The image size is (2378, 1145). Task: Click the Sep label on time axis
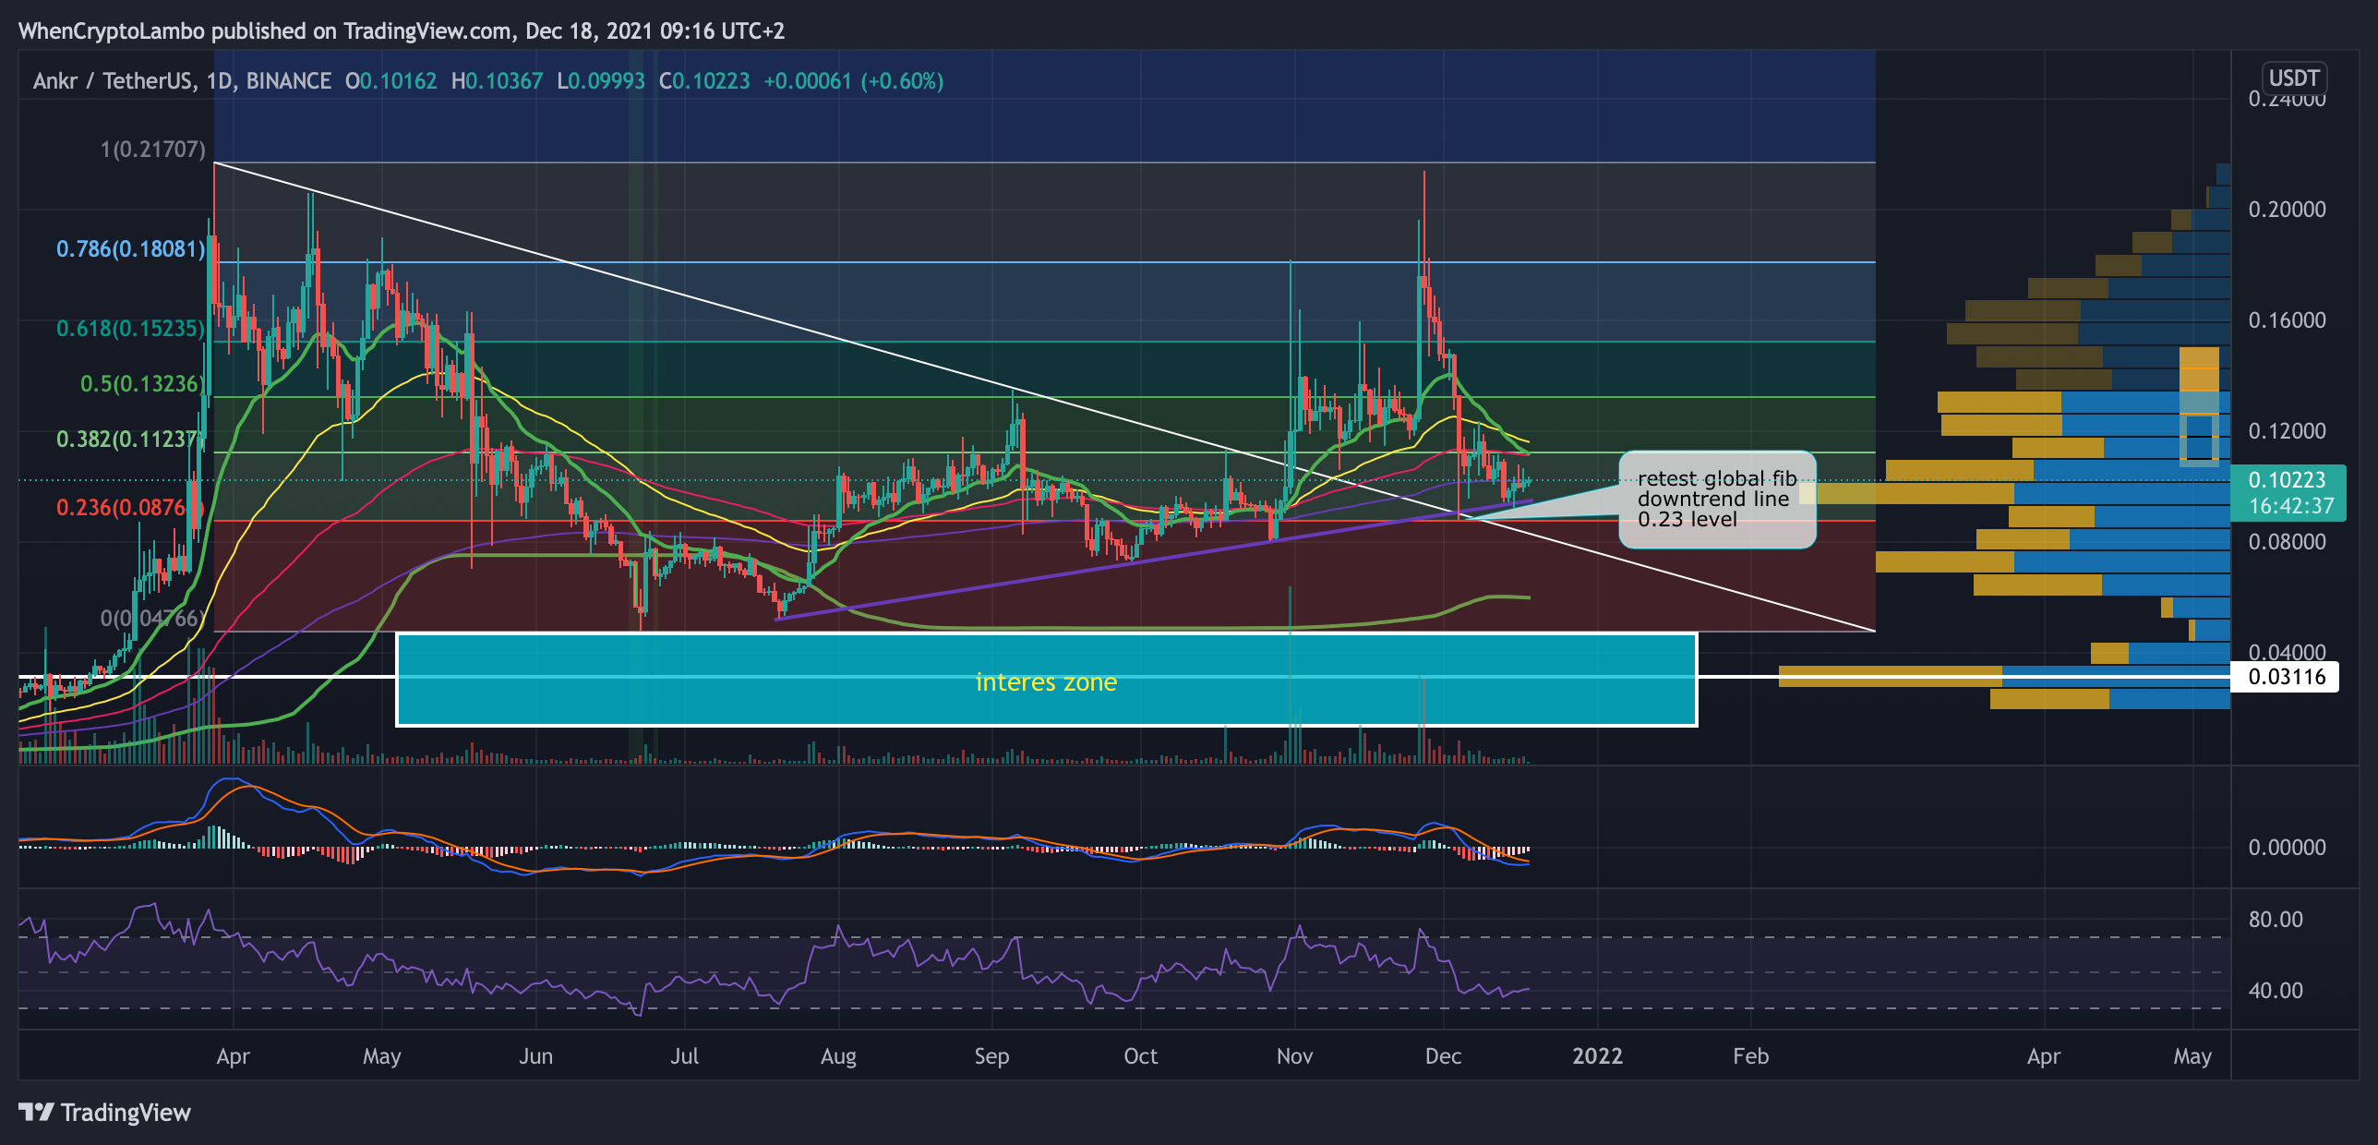(x=991, y=1056)
